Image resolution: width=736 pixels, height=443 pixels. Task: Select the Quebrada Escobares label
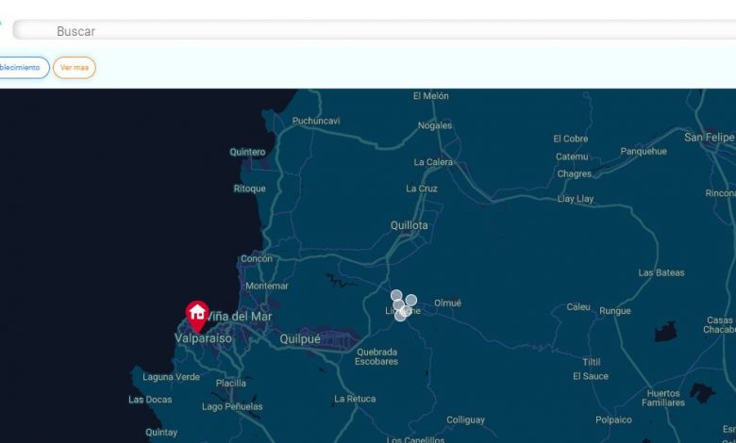376,356
